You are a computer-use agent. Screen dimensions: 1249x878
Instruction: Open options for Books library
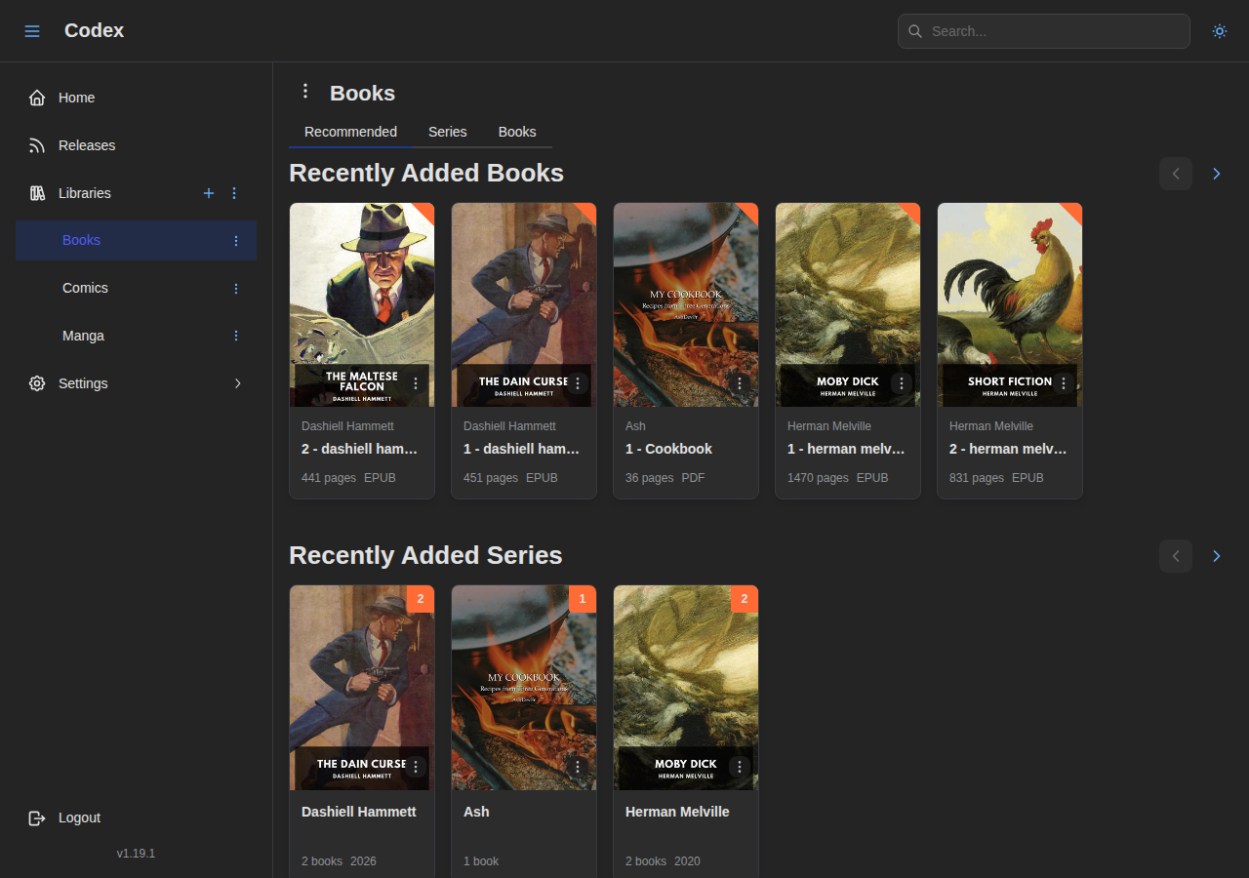tap(235, 241)
